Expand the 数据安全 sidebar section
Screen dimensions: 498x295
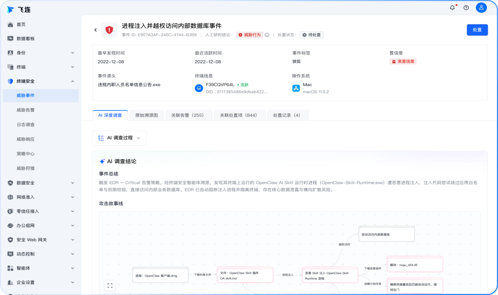coord(41,183)
